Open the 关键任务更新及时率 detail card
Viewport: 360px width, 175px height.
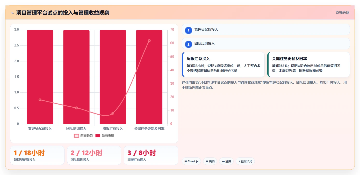(308, 65)
